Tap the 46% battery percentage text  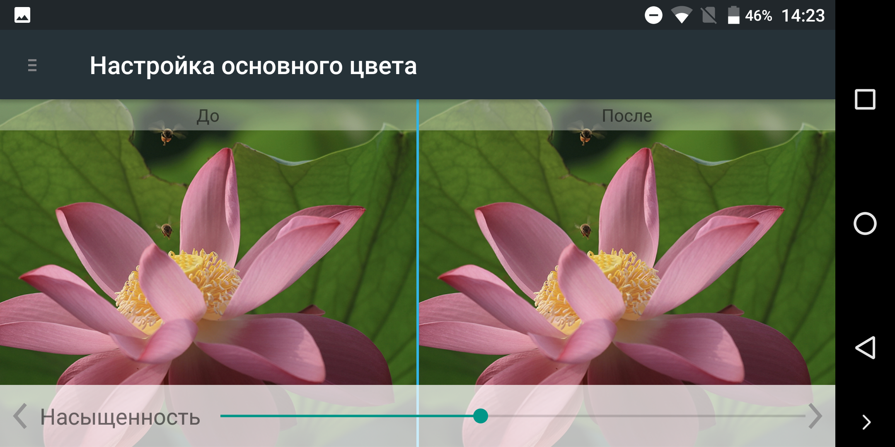[758, 16]
